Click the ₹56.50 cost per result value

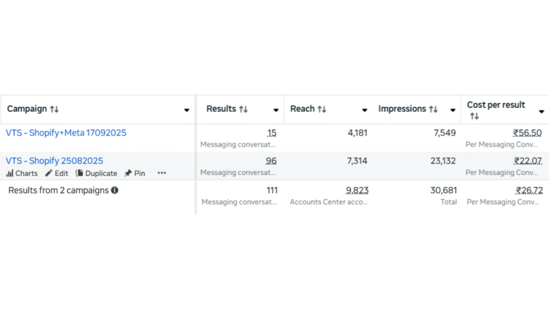[x=527, y=133]
